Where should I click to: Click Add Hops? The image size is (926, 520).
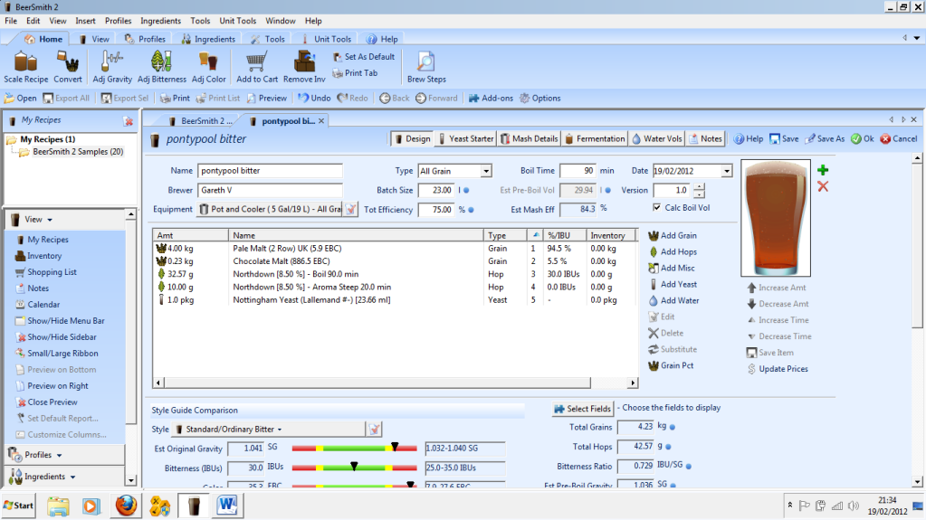point(672,252)
